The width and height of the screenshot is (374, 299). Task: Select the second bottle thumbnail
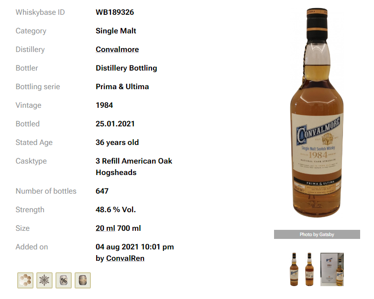coord(309,269)
